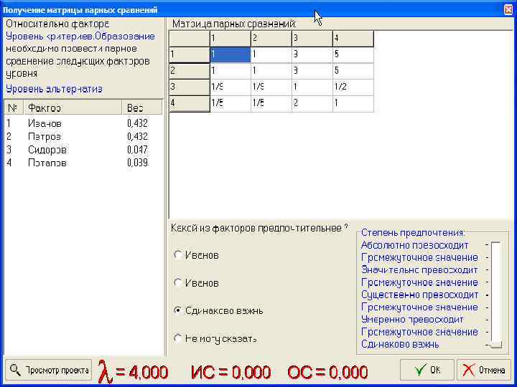The width and height of the screenshot is (517, 387).
Task: Select the Сидоров row in factor list
Action: 83,150
